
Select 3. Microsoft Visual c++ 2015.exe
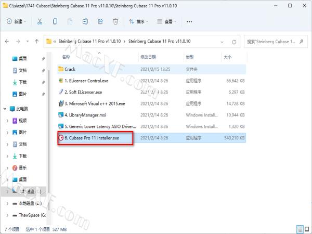pyautogui.click(x=152, y=103)
